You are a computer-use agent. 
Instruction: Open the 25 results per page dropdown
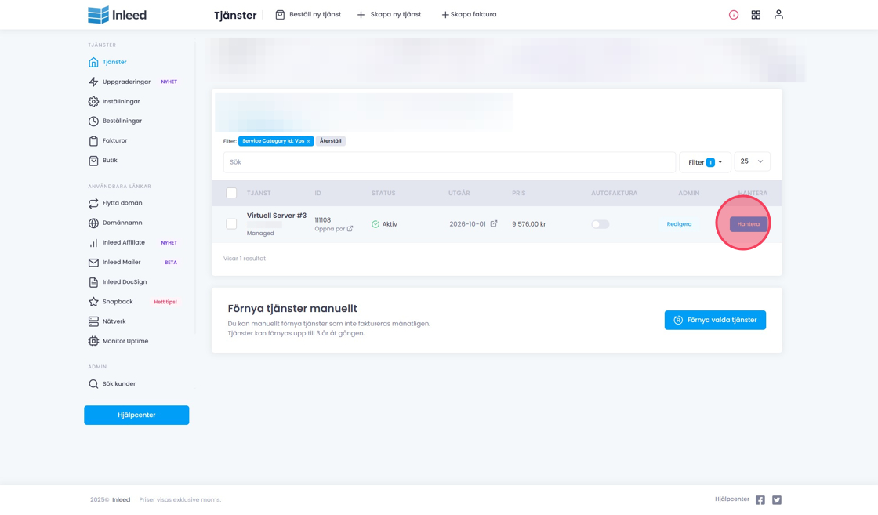tap(752, 161)
